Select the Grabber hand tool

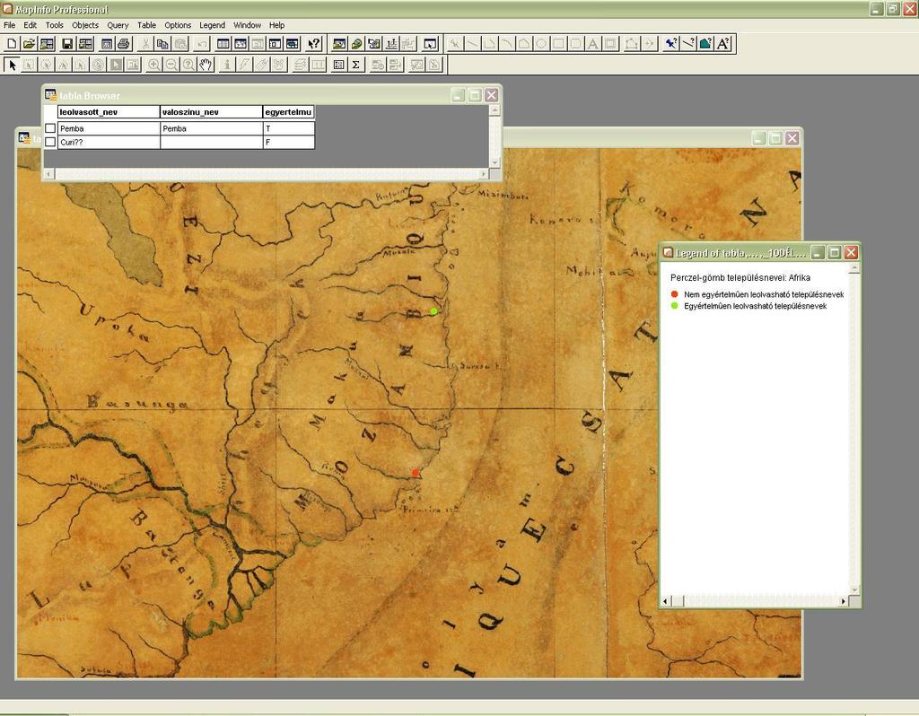206,65
